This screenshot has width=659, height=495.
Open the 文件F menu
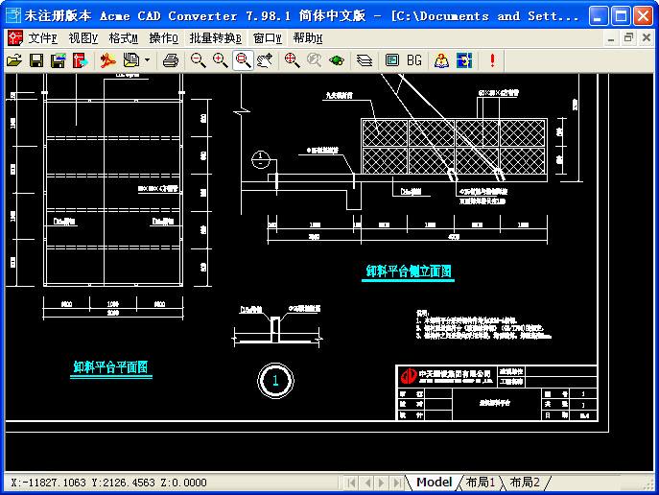tap(42, 38)
